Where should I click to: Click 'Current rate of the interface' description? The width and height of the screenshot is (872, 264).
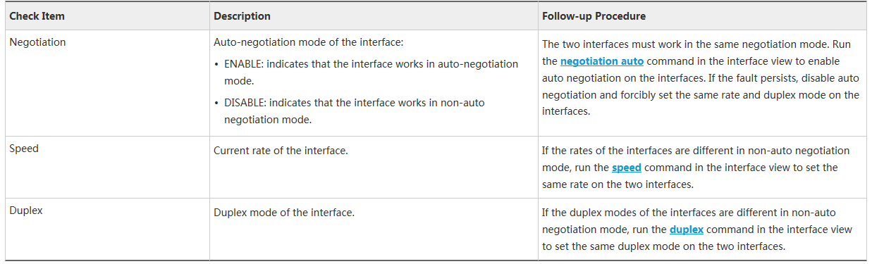(281, 151)
